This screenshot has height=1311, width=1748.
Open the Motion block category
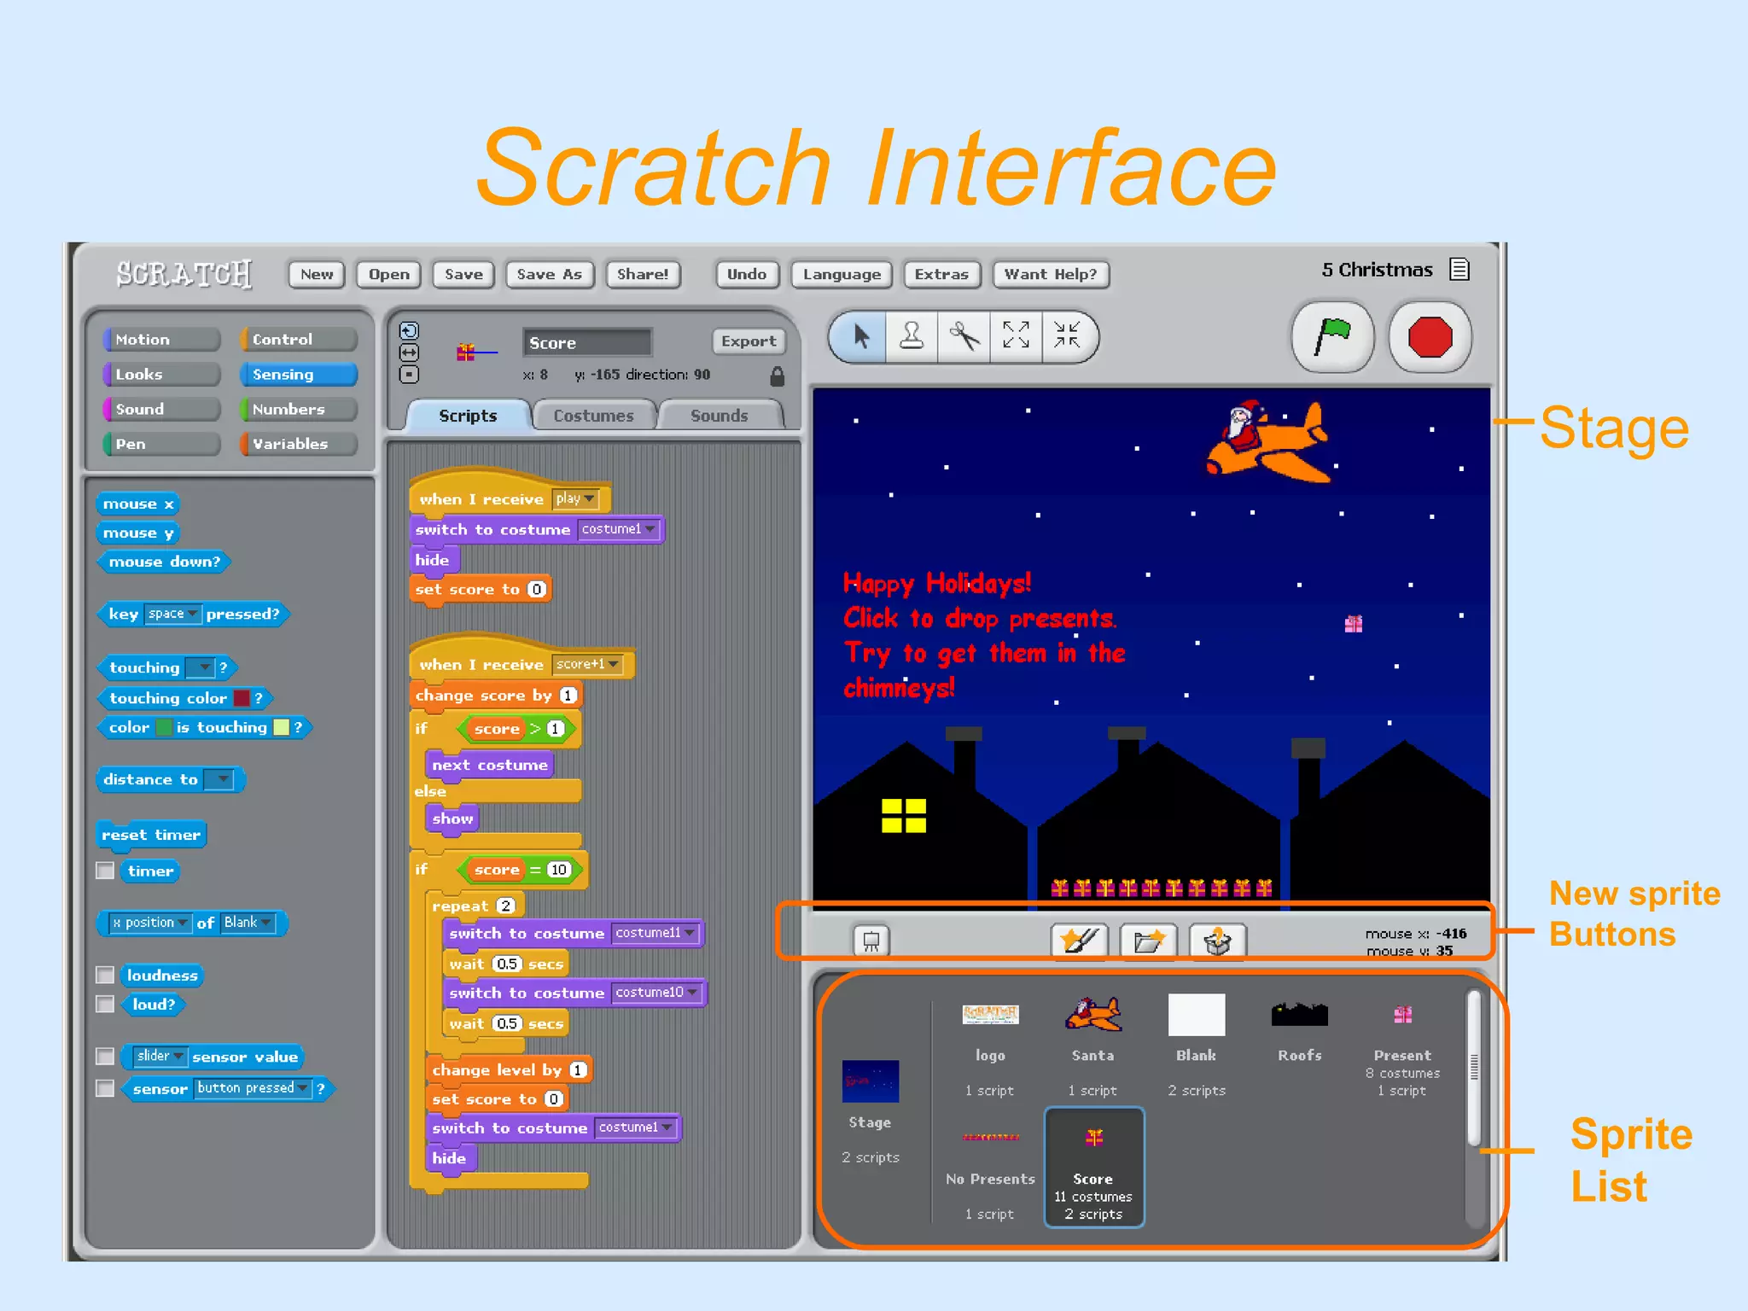click(x=160, y=340)
